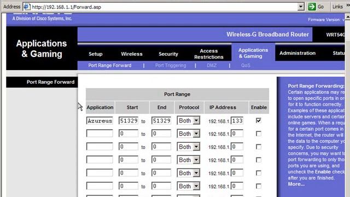350x197 pixels.
Task: Click Start port field in second row
Action: [129, 134]
